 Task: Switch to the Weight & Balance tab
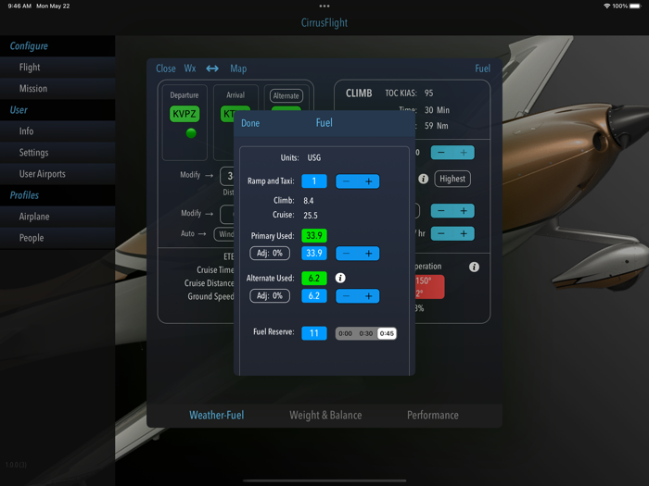click(325, 415)
